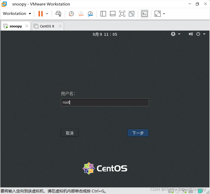
Task: Click the date and time 9月9 11:05
Action: coord(105,34)
